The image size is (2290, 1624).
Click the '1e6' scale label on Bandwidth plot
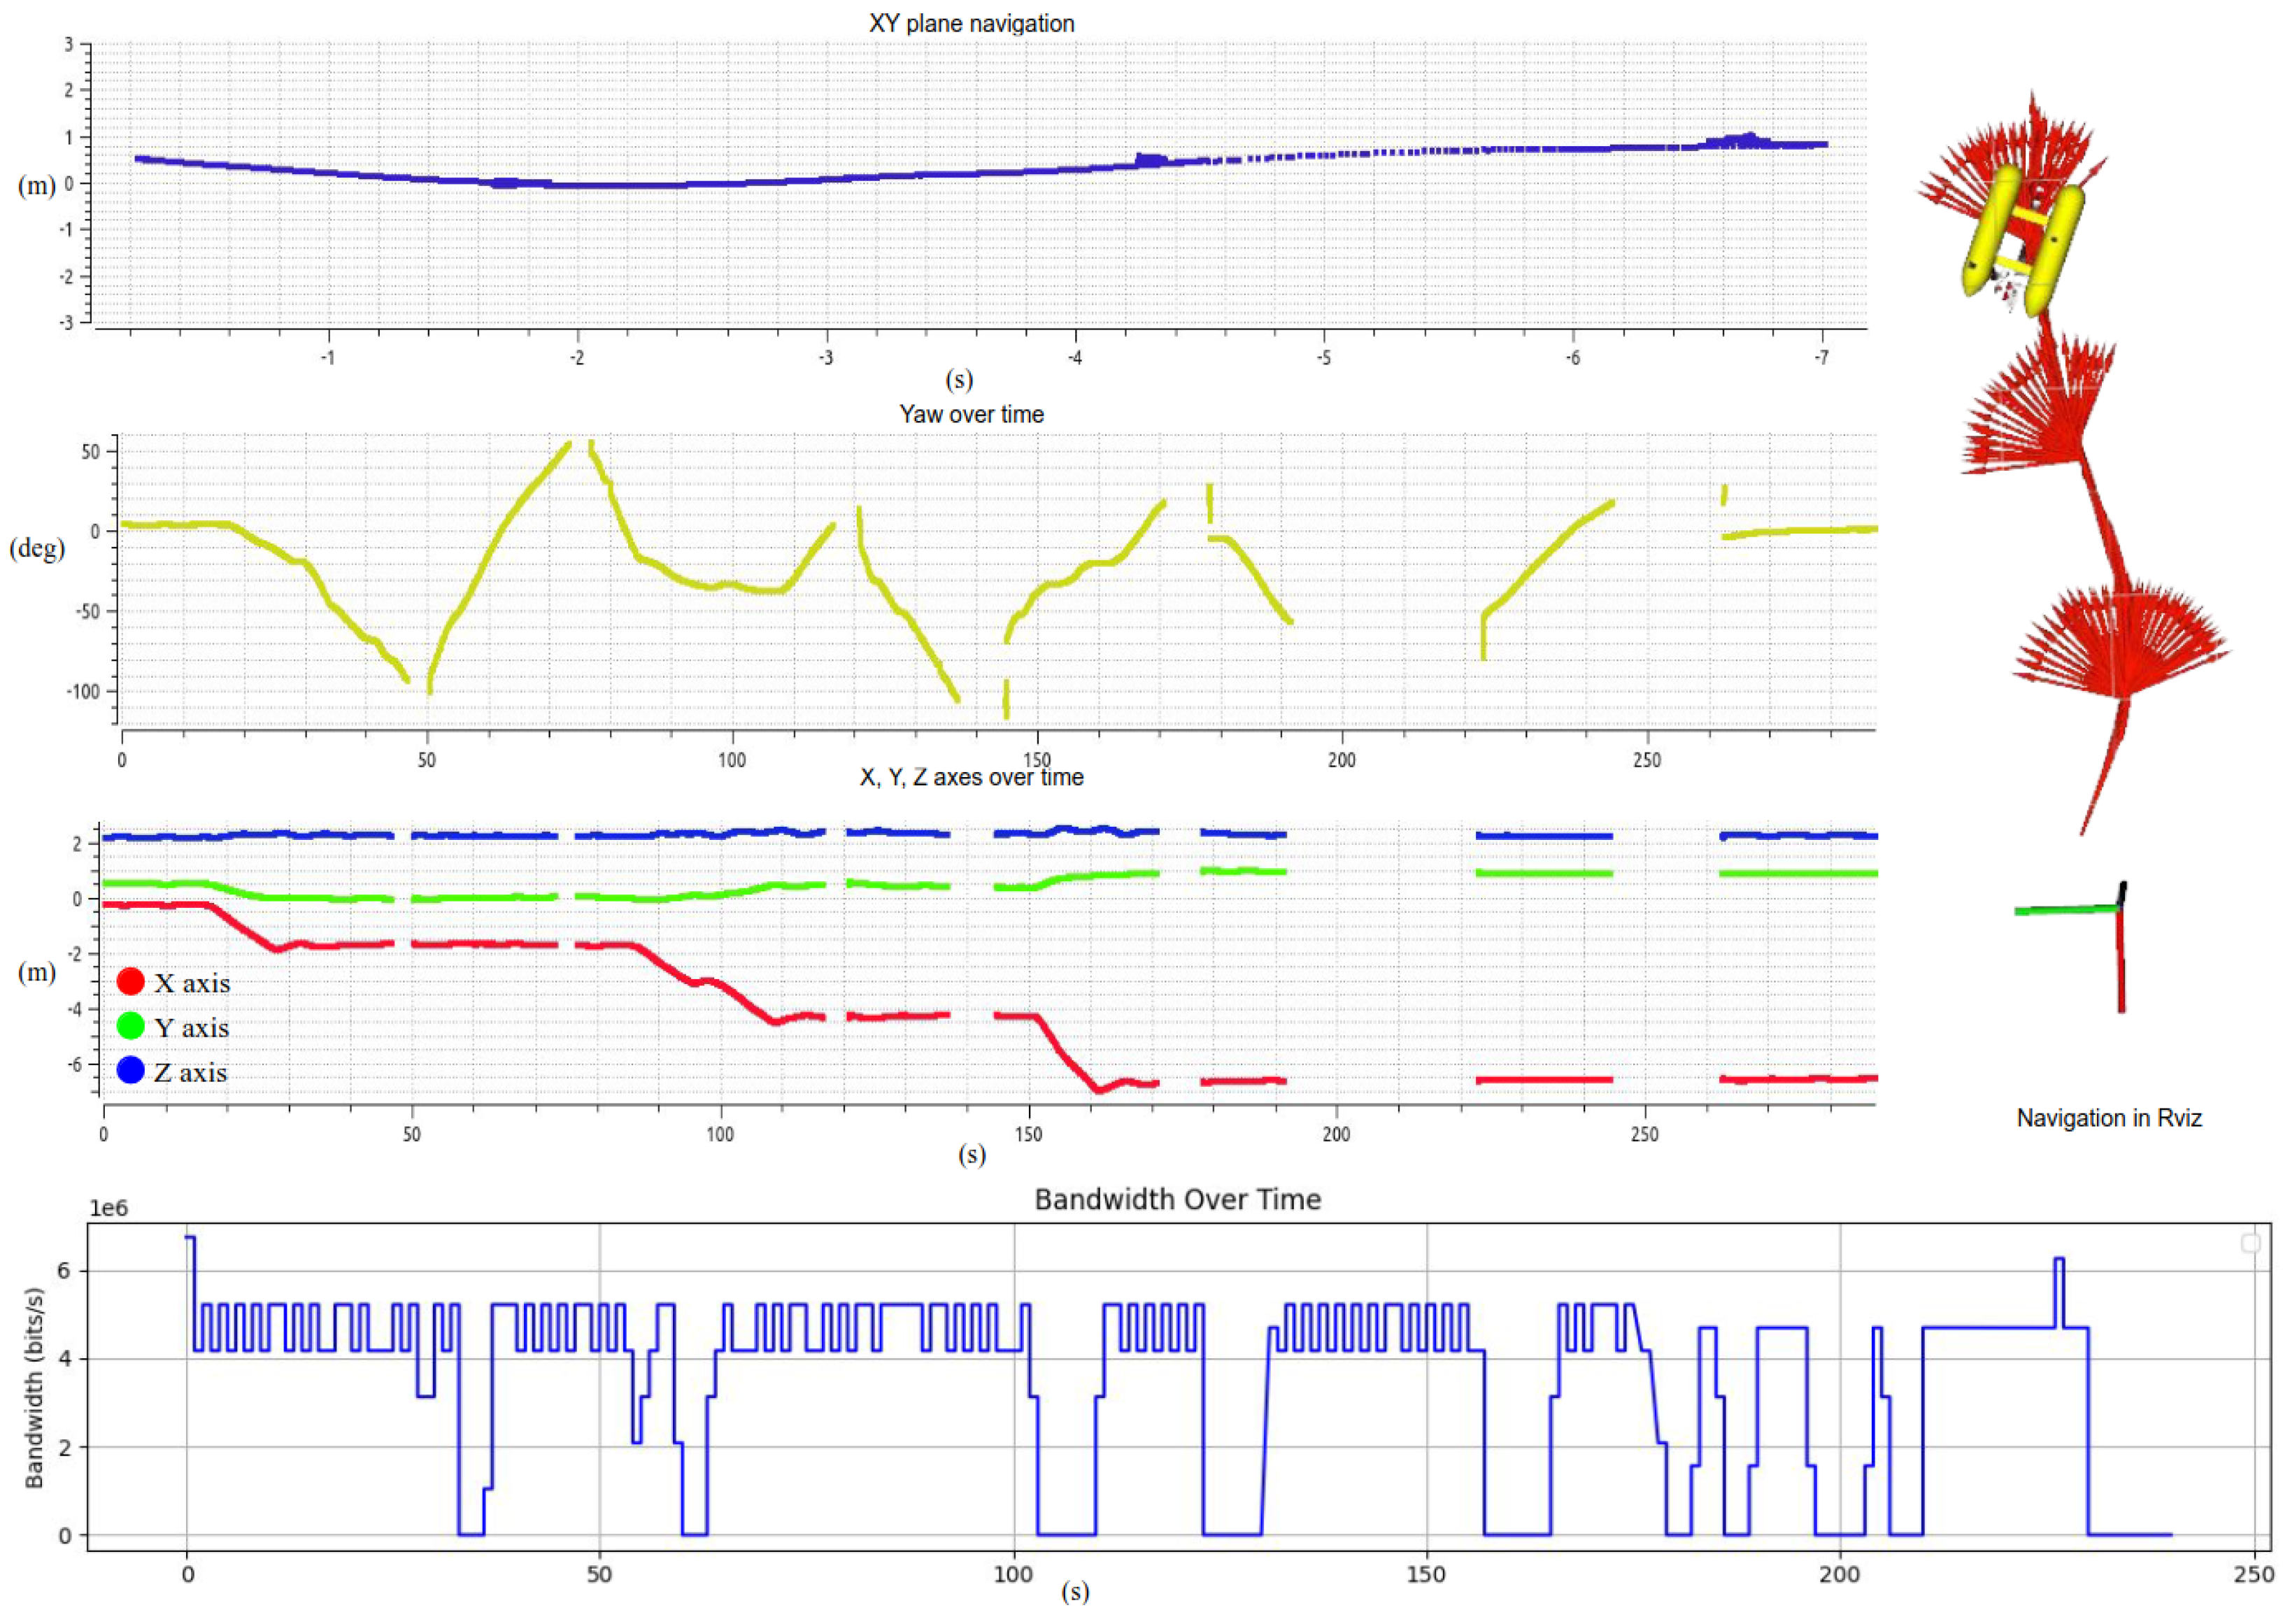(109, 1208)
